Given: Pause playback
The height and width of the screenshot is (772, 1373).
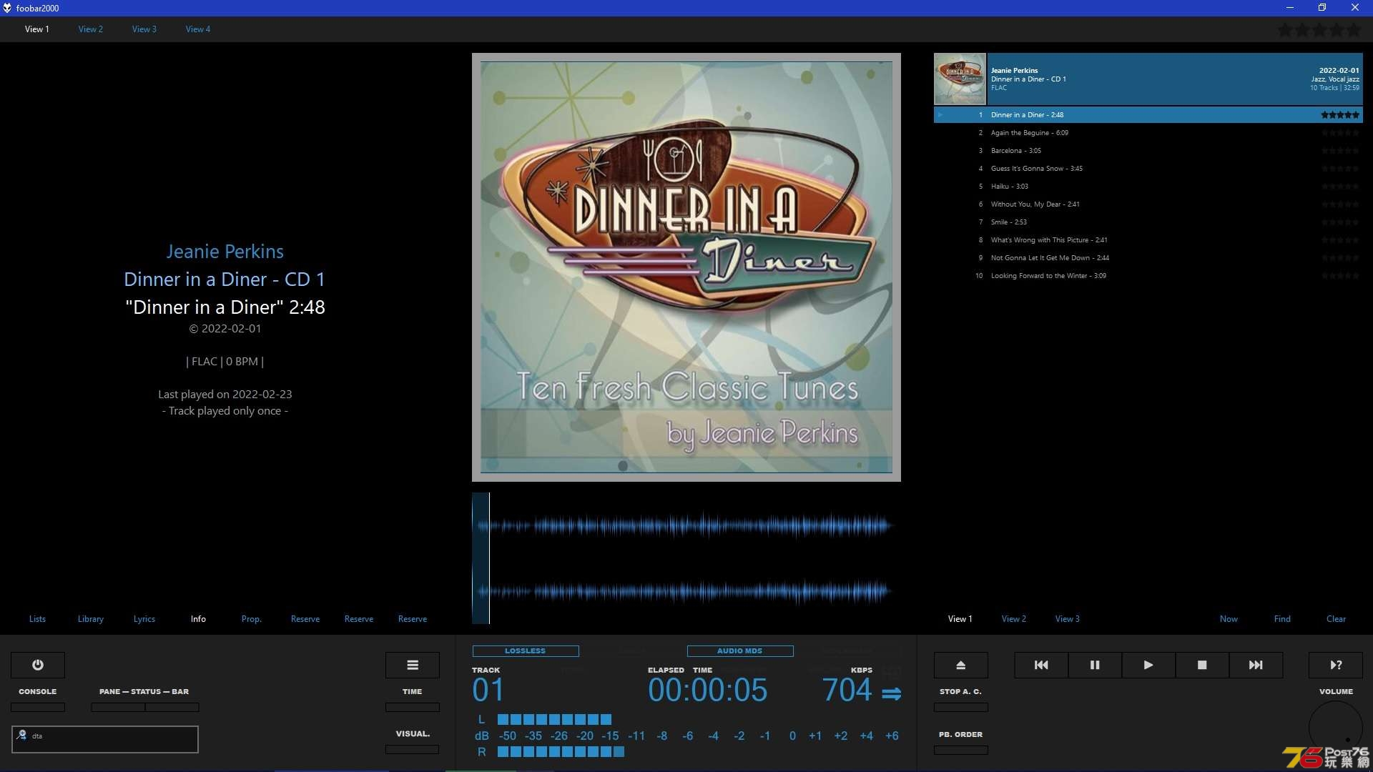Looking at the screenshot, I should 1095,665.
